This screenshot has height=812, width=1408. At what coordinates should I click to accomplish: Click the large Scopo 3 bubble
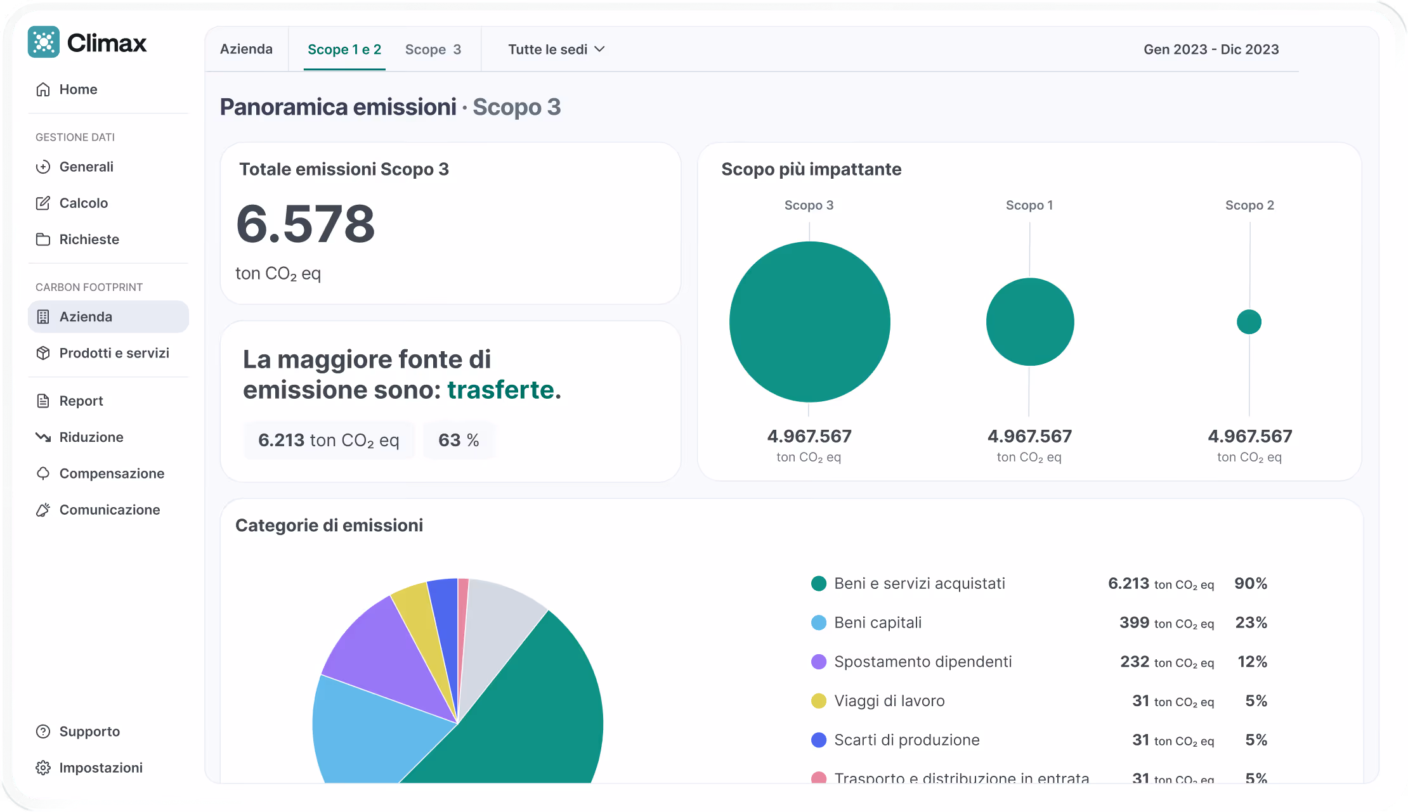809,322
